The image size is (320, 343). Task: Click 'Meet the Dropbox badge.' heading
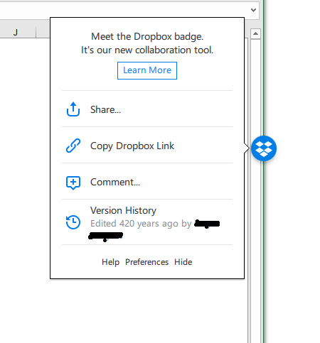pos(147,37)
